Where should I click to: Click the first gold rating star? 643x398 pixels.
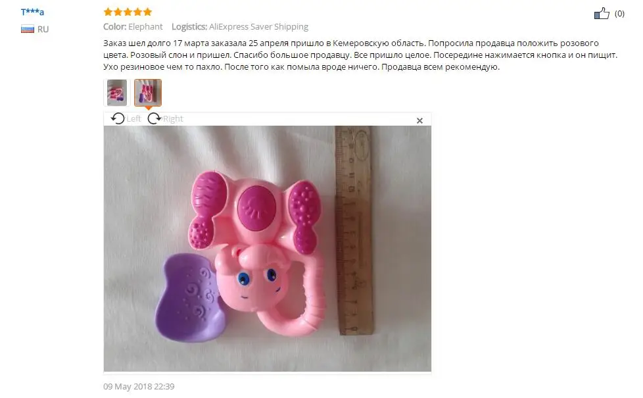coord(108,12)
